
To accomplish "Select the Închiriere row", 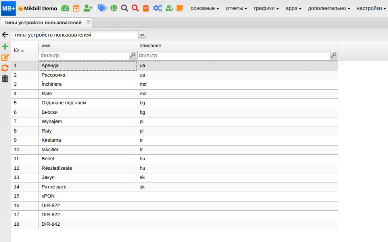I will click(175, 84).
